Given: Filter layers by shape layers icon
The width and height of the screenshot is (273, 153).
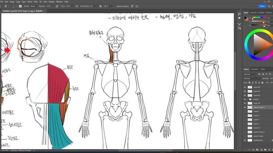Looking at the screenshot, I should coord(270,74).
